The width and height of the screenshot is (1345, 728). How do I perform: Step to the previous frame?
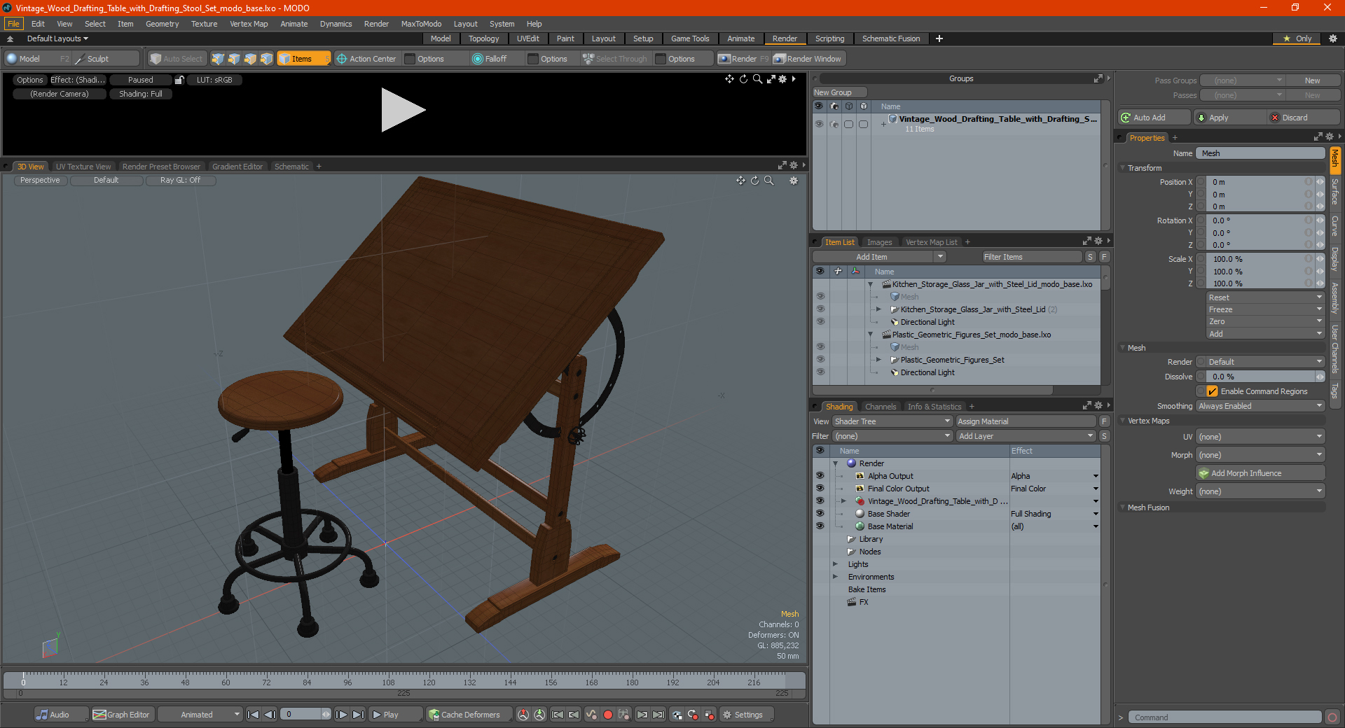click(x=270, y=715)
